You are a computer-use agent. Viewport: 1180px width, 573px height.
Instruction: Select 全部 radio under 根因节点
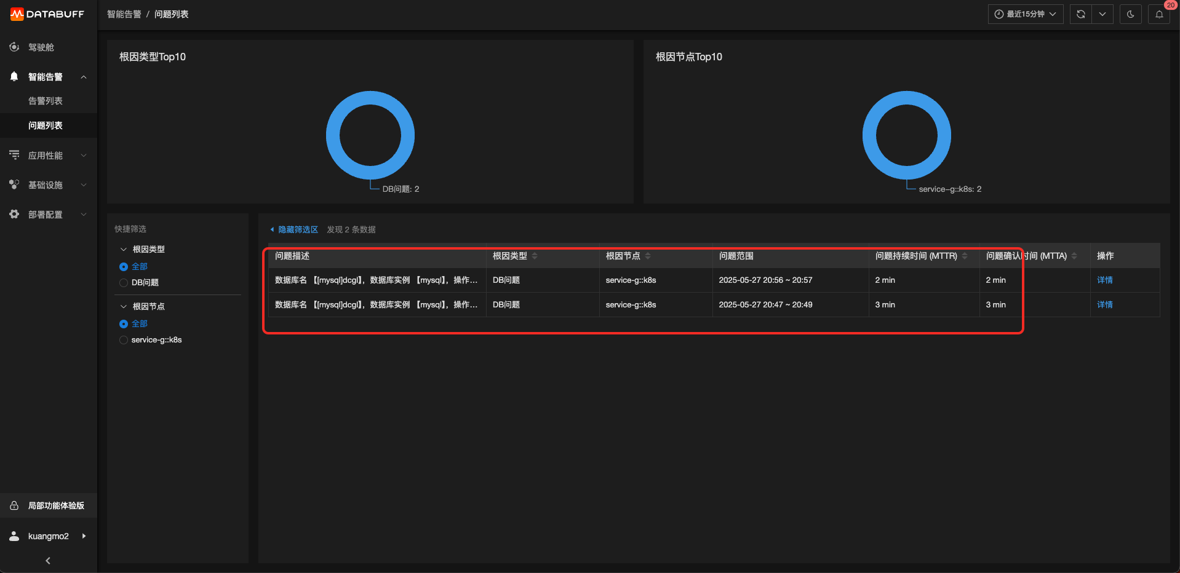(124, 324)
